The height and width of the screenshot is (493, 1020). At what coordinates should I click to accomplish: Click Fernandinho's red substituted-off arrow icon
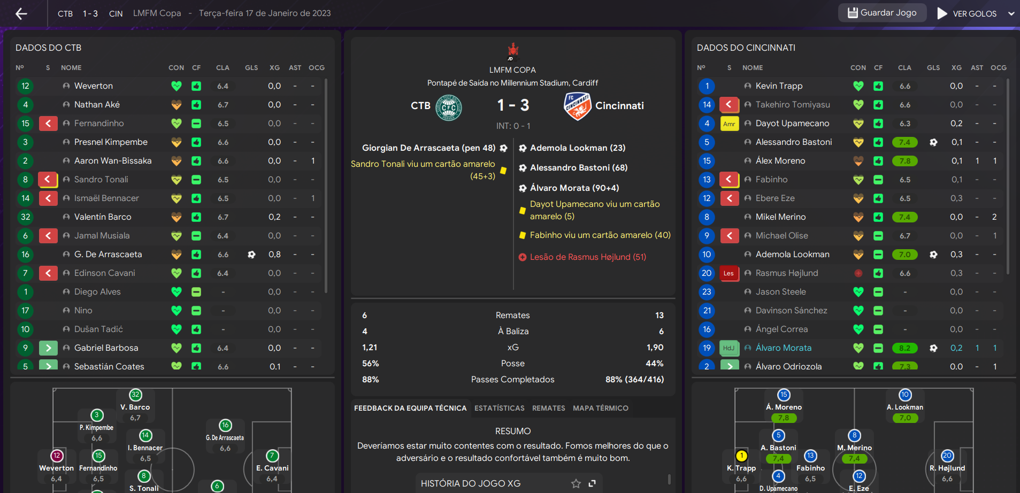(x=48, y=124)
